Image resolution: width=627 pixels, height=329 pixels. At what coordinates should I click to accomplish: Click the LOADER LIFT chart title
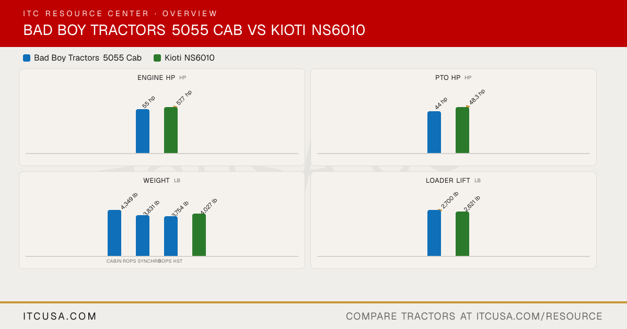pyautogui.click(x=448, y=181)
